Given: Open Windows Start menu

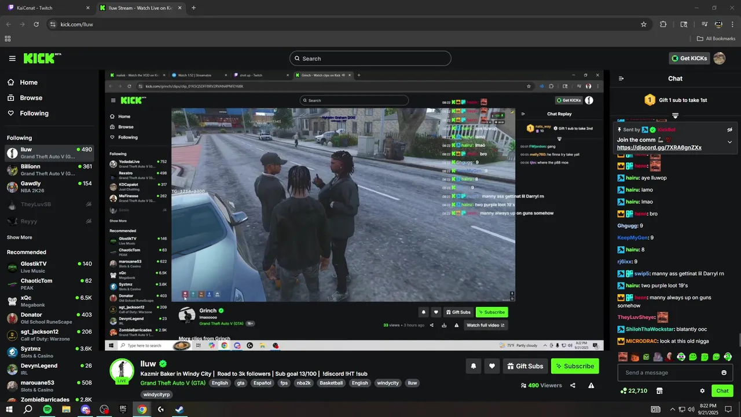Looking at the screenshot, I should tap(9, 409).
